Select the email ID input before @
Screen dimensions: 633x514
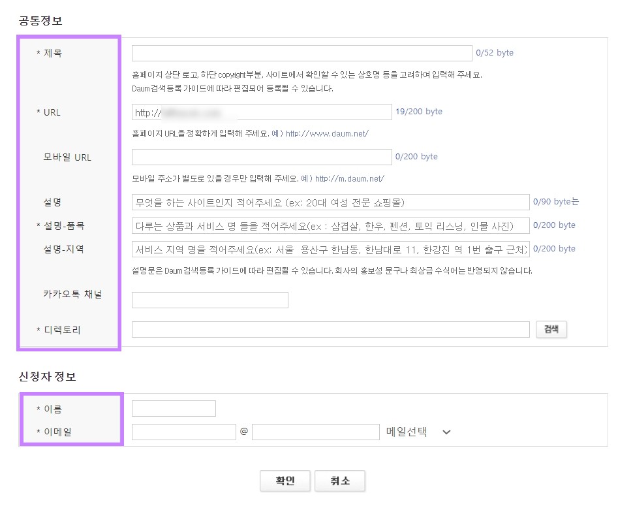pos(183,432)
